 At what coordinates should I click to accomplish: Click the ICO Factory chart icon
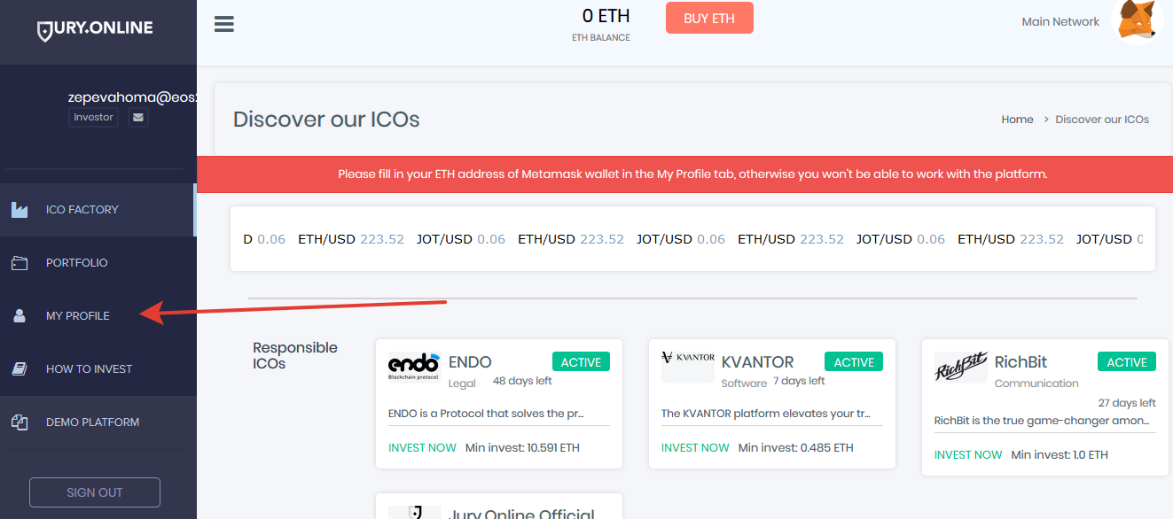pos(20,210)
